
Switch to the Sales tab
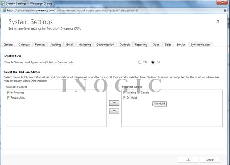tap(168, 44)
